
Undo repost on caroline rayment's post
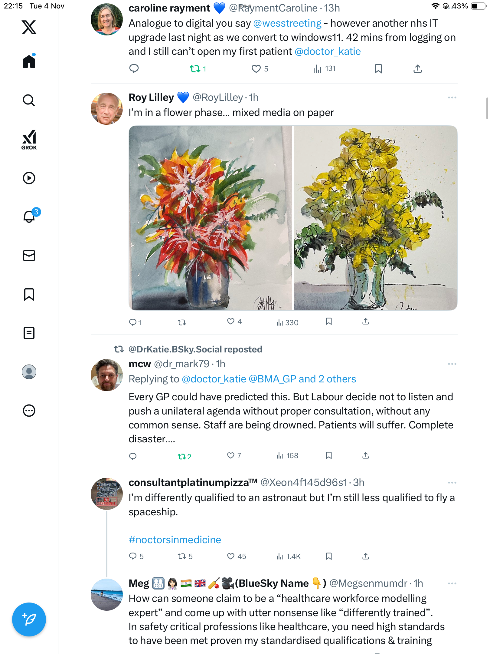(x=195, y=69)
